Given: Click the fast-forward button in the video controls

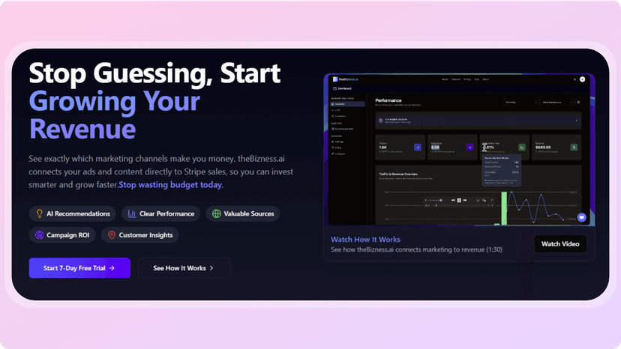Looking at the screenshot, I should click(x=465, y=200).
